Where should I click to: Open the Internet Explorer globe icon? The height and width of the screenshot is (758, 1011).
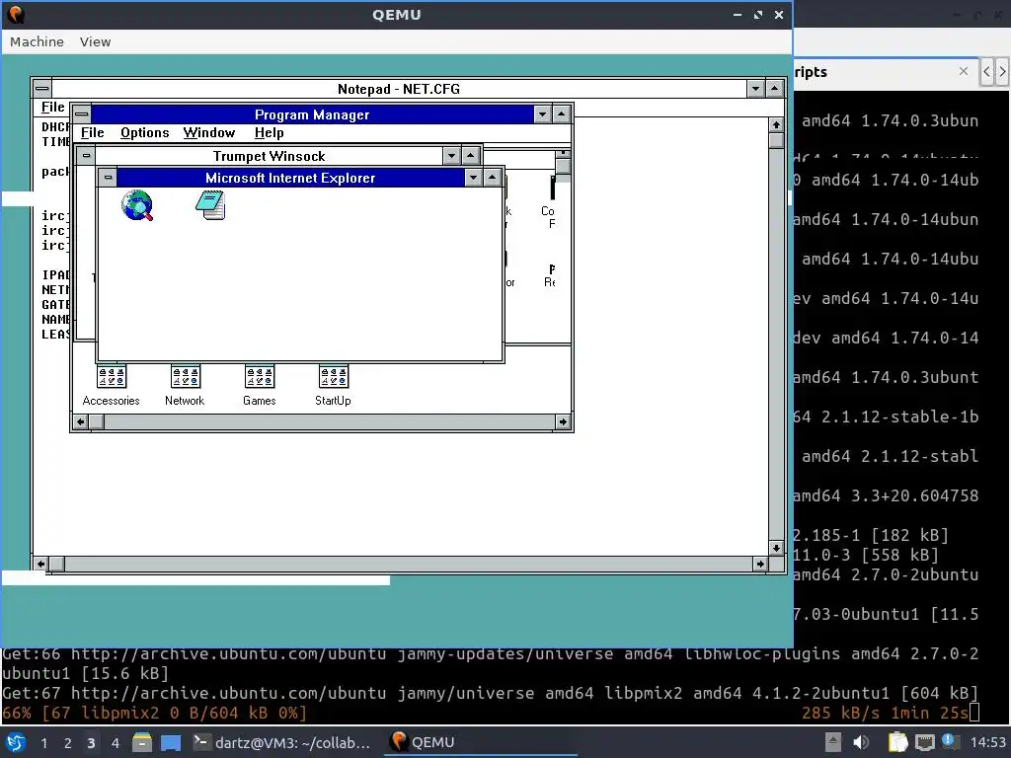coord(136,205)
